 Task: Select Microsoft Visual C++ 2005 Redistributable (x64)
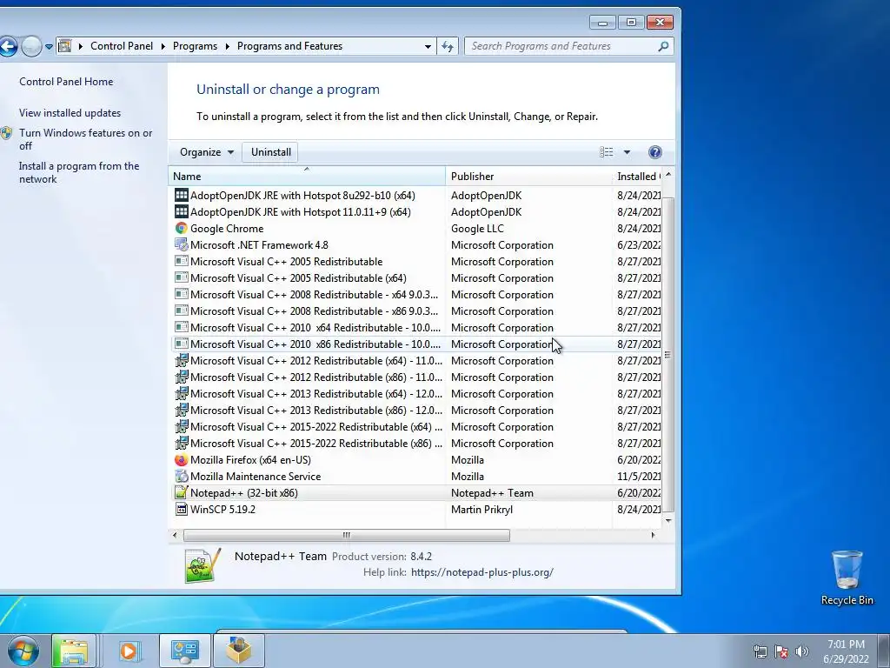point(415,277)
